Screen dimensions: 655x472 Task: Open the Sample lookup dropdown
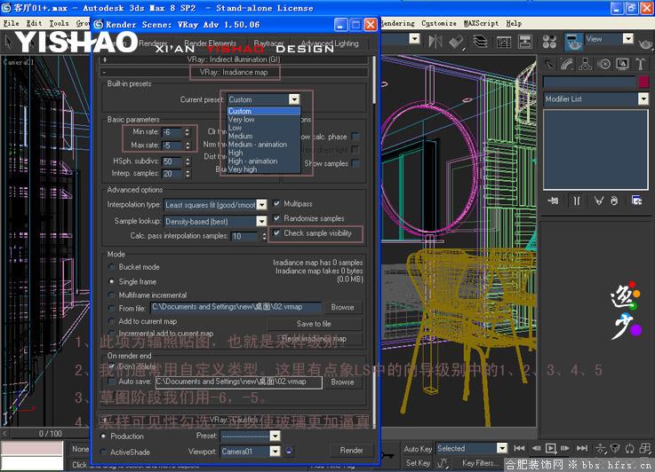[x=261, y=221]
